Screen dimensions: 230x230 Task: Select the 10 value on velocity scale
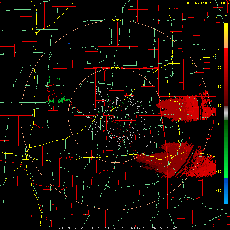(220, 106)
